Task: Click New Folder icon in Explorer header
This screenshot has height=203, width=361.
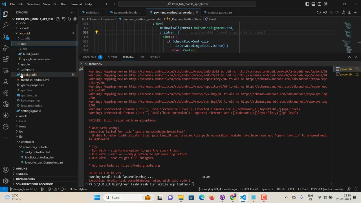Action: click(64, 19)
